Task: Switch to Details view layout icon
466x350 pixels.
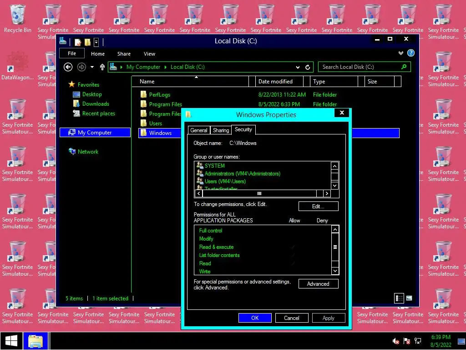Action: pyautogui.click(x=399, y=298)
